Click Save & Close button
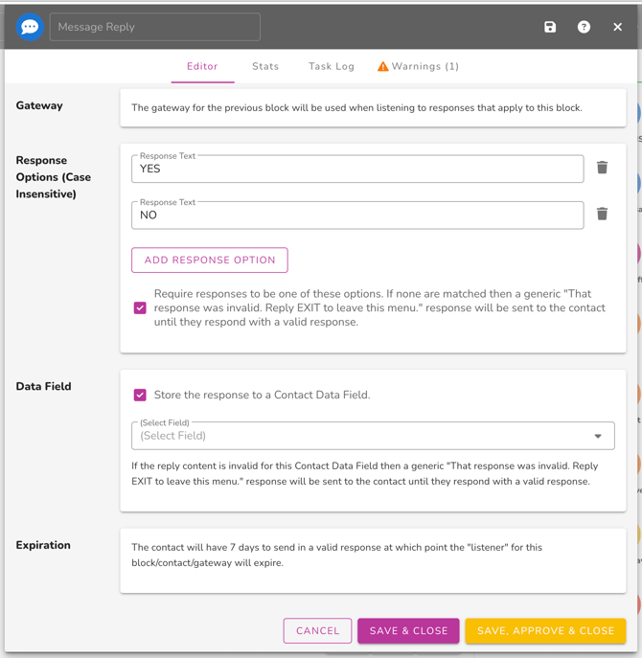 [408, 631]
